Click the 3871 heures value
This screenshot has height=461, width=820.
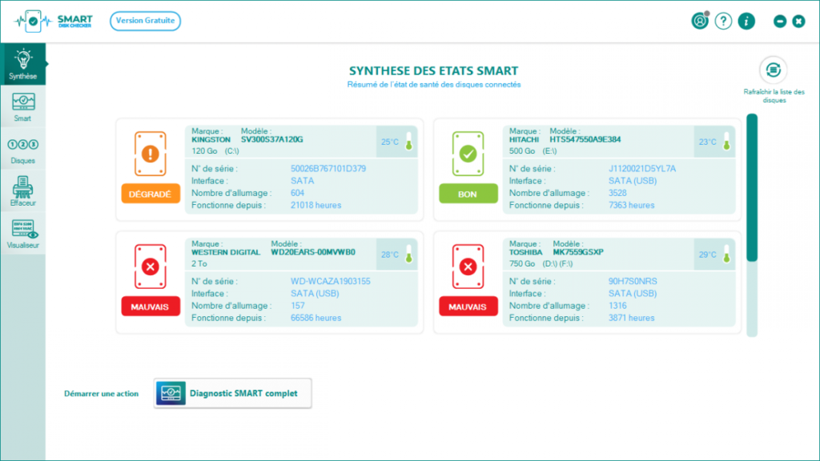(631, 318)
